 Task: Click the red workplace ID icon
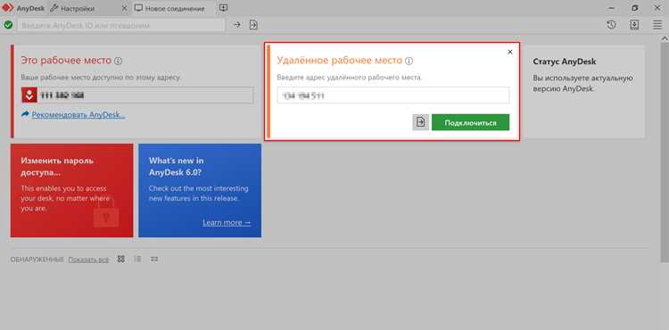click(x=29, y=95)
